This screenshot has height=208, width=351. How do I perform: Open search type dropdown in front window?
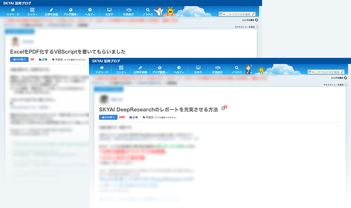point(311,72)
